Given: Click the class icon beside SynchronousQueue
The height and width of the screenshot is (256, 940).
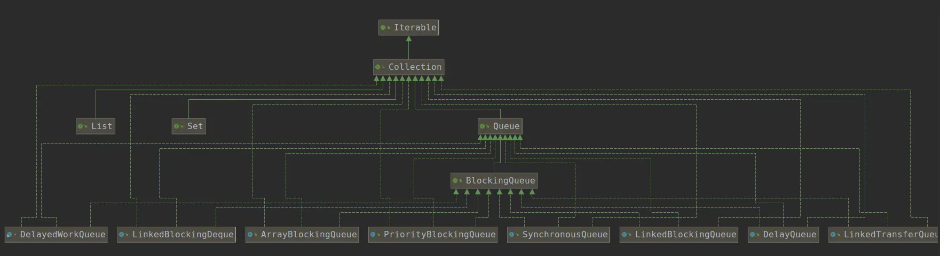Looking at the screenshot, I should 512,235.
